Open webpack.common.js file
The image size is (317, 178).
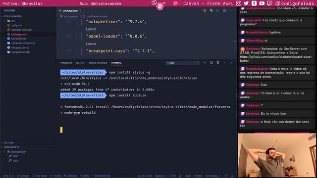(23, 43)
